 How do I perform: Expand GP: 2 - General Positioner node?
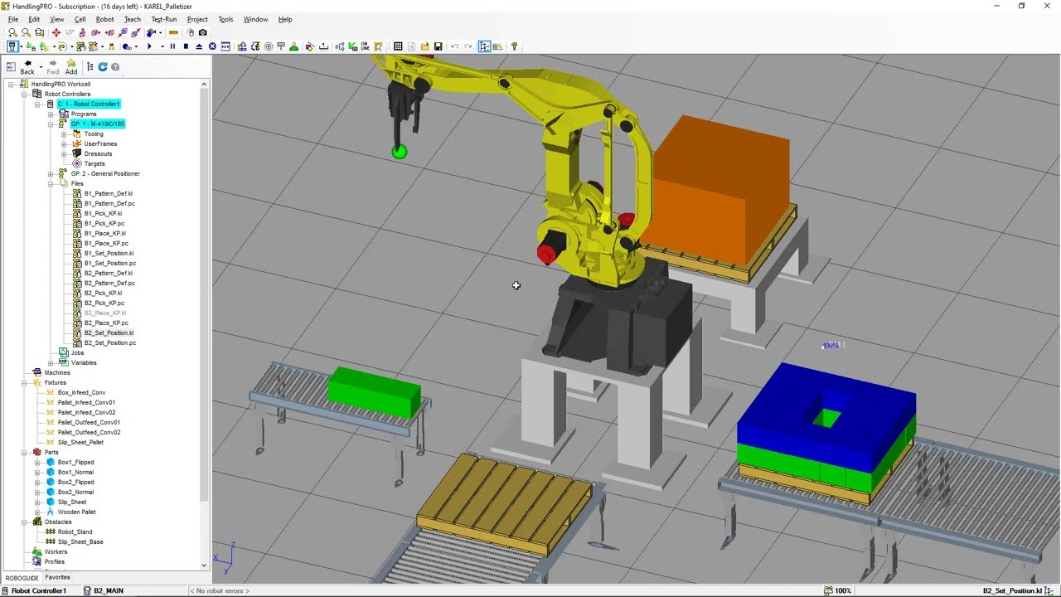coord(51,173)
